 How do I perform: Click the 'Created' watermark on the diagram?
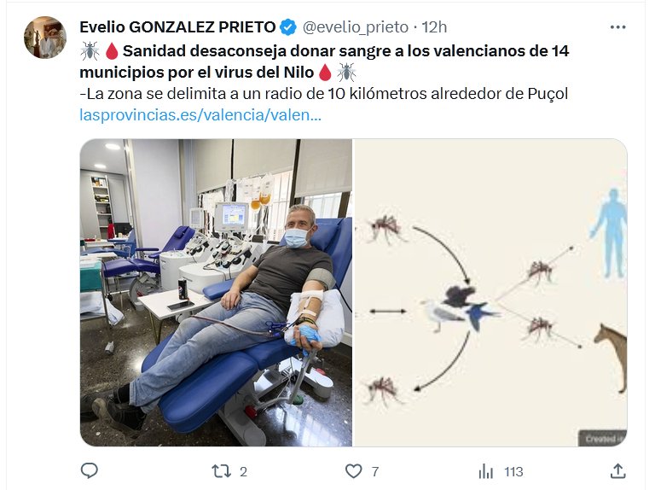(603, 439)
